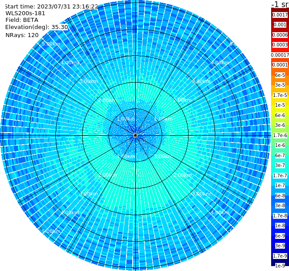
Task: Click the 6e-9 colorbar tick label
Action: [x=280, y=236]
